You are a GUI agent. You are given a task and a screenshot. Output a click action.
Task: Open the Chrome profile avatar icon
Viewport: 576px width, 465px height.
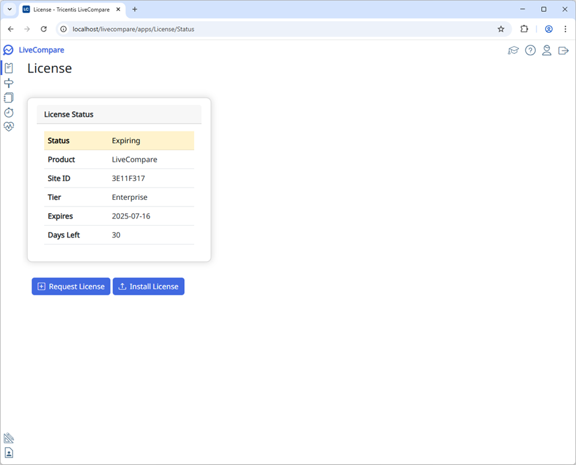click(x=548, y=29)
